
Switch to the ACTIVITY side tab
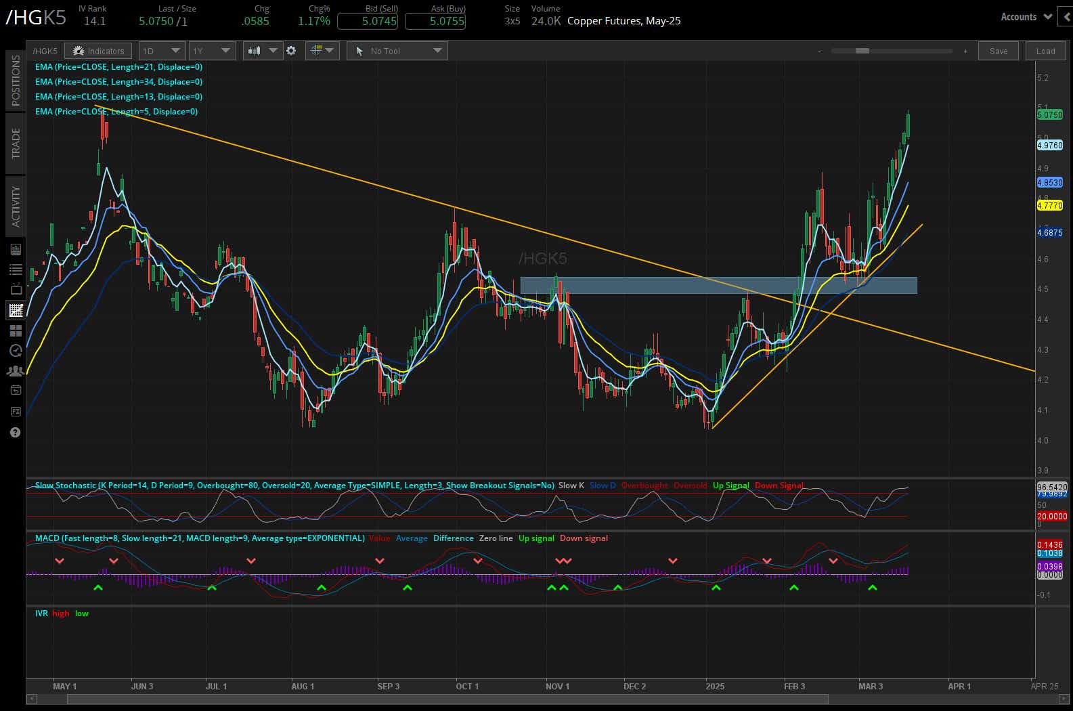16,207
